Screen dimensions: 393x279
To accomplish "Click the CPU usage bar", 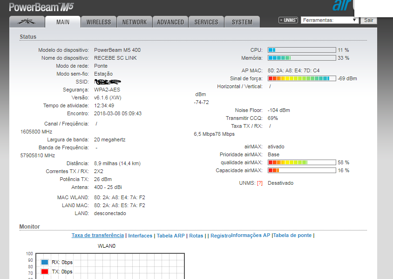I will point(302,50).
